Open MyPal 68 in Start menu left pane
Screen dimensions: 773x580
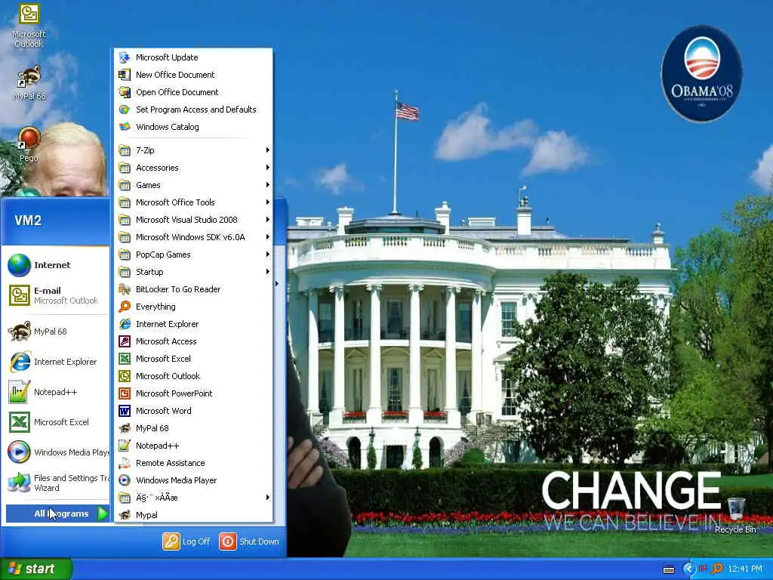tap(57, 332)
